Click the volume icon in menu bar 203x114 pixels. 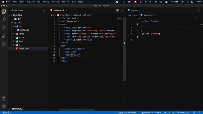[156, 2]
